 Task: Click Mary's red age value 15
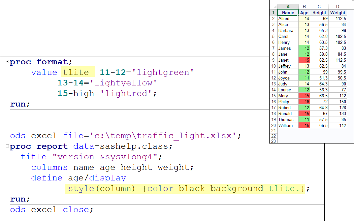304,96
